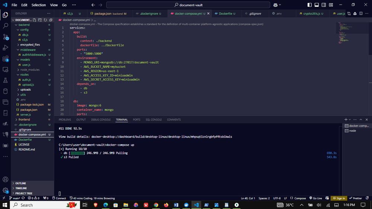Toggle the secondary side bar layout

324,5
